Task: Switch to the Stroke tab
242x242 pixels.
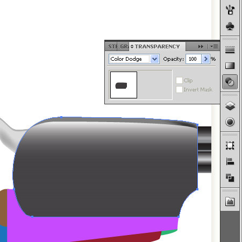Action: [112, 47]
